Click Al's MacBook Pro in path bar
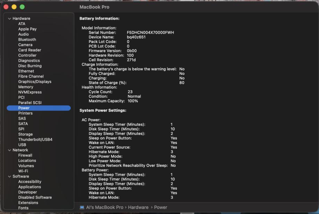The image size is (319, 214). [x=104, y=207]
